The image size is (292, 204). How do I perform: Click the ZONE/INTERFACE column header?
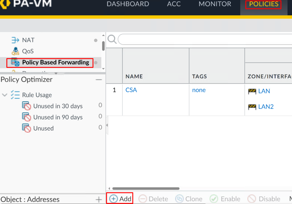pyautogui.click(x=270, y=76)
